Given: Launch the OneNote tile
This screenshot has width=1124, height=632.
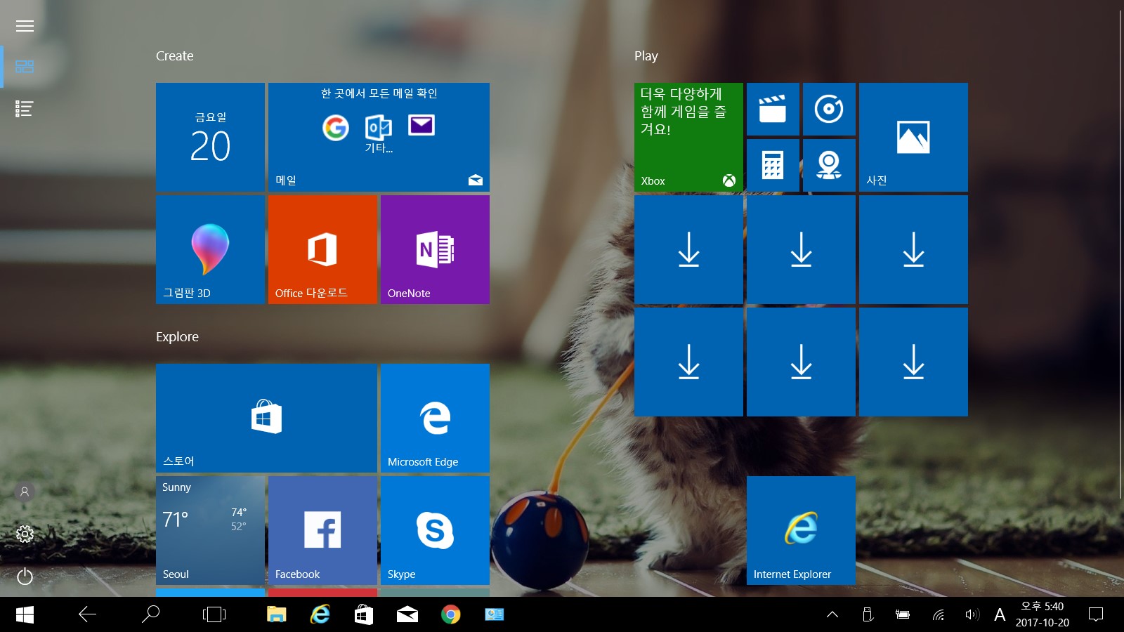Looking at the screenshot, I should point(435,249).
